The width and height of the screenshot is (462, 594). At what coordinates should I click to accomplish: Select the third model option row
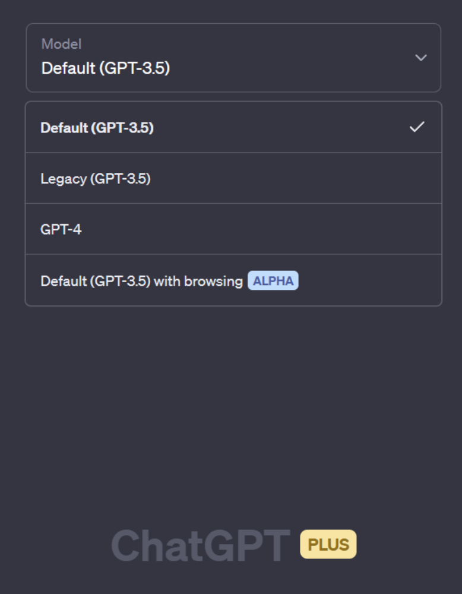pos(233,229)
